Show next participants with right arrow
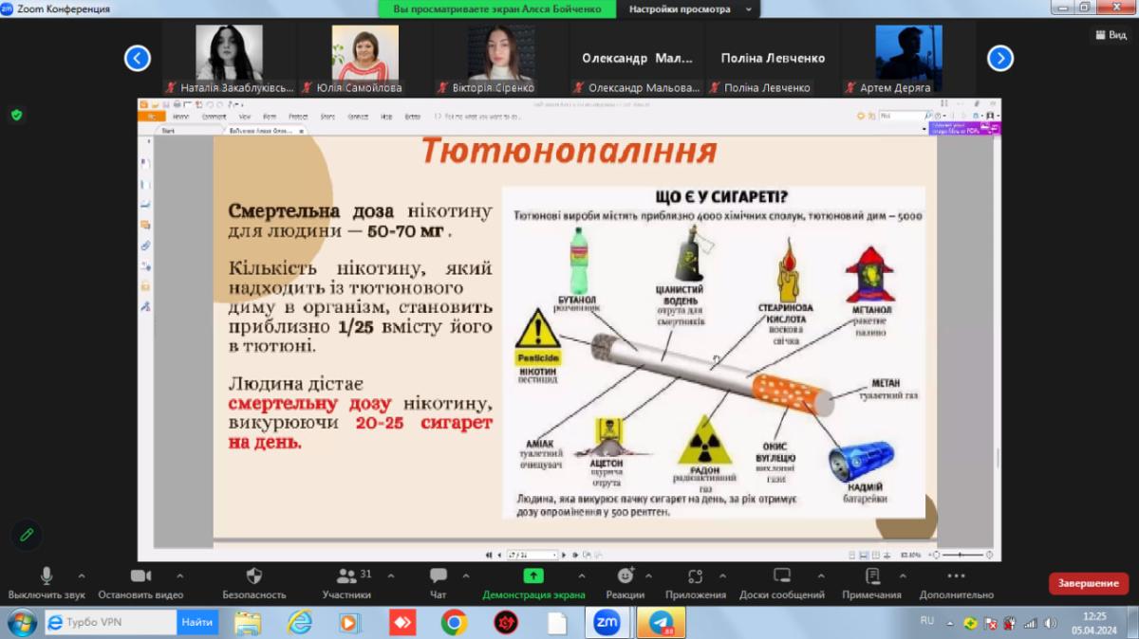The image size is (1139, 639). [x=1000, y=59]
